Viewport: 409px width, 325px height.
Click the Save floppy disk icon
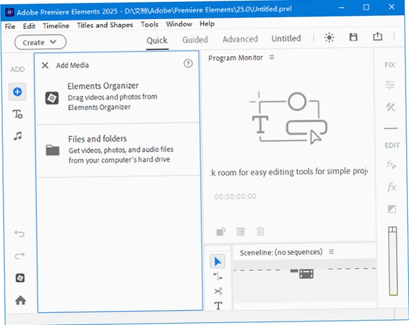click(353, 37)
